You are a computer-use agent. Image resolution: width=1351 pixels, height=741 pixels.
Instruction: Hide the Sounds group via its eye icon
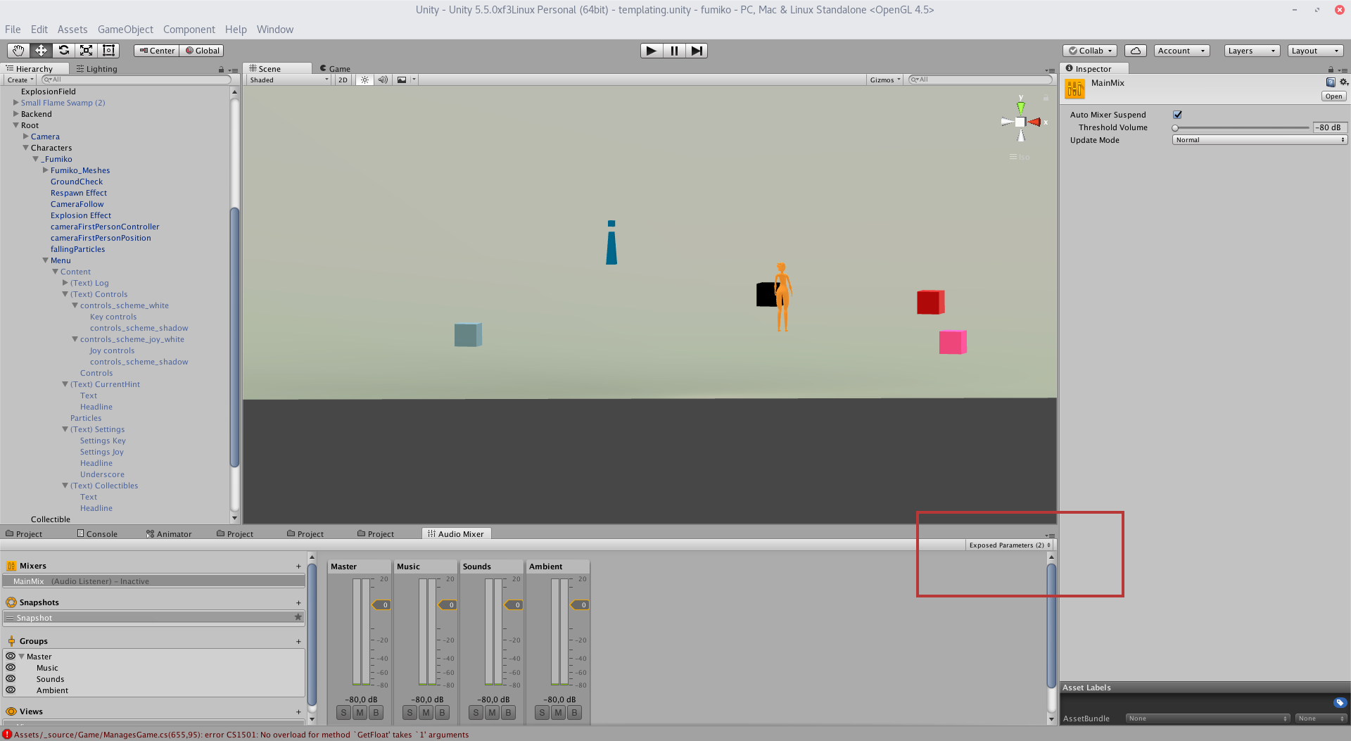pos(11,678)
